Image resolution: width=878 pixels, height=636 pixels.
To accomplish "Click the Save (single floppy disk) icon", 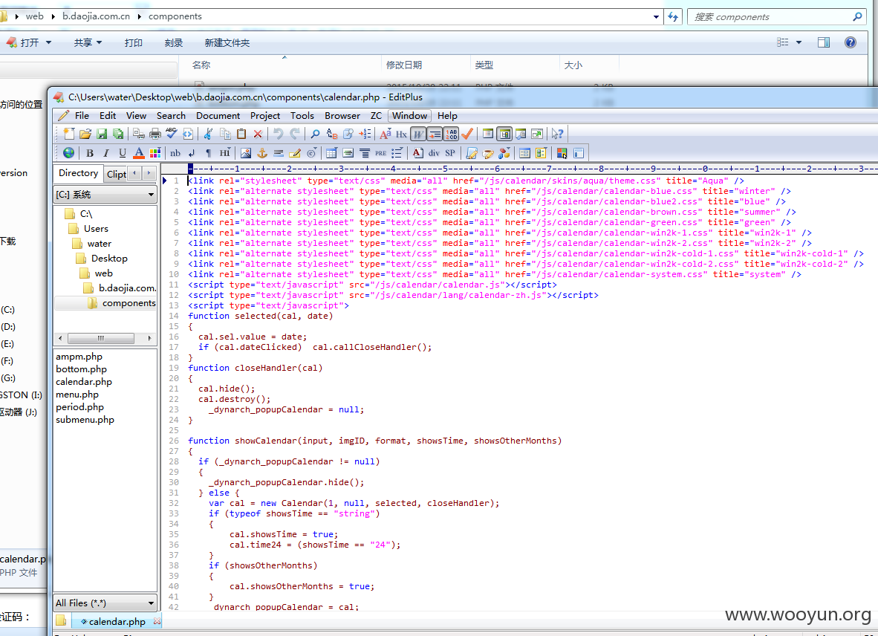I will tap(101, 134).
